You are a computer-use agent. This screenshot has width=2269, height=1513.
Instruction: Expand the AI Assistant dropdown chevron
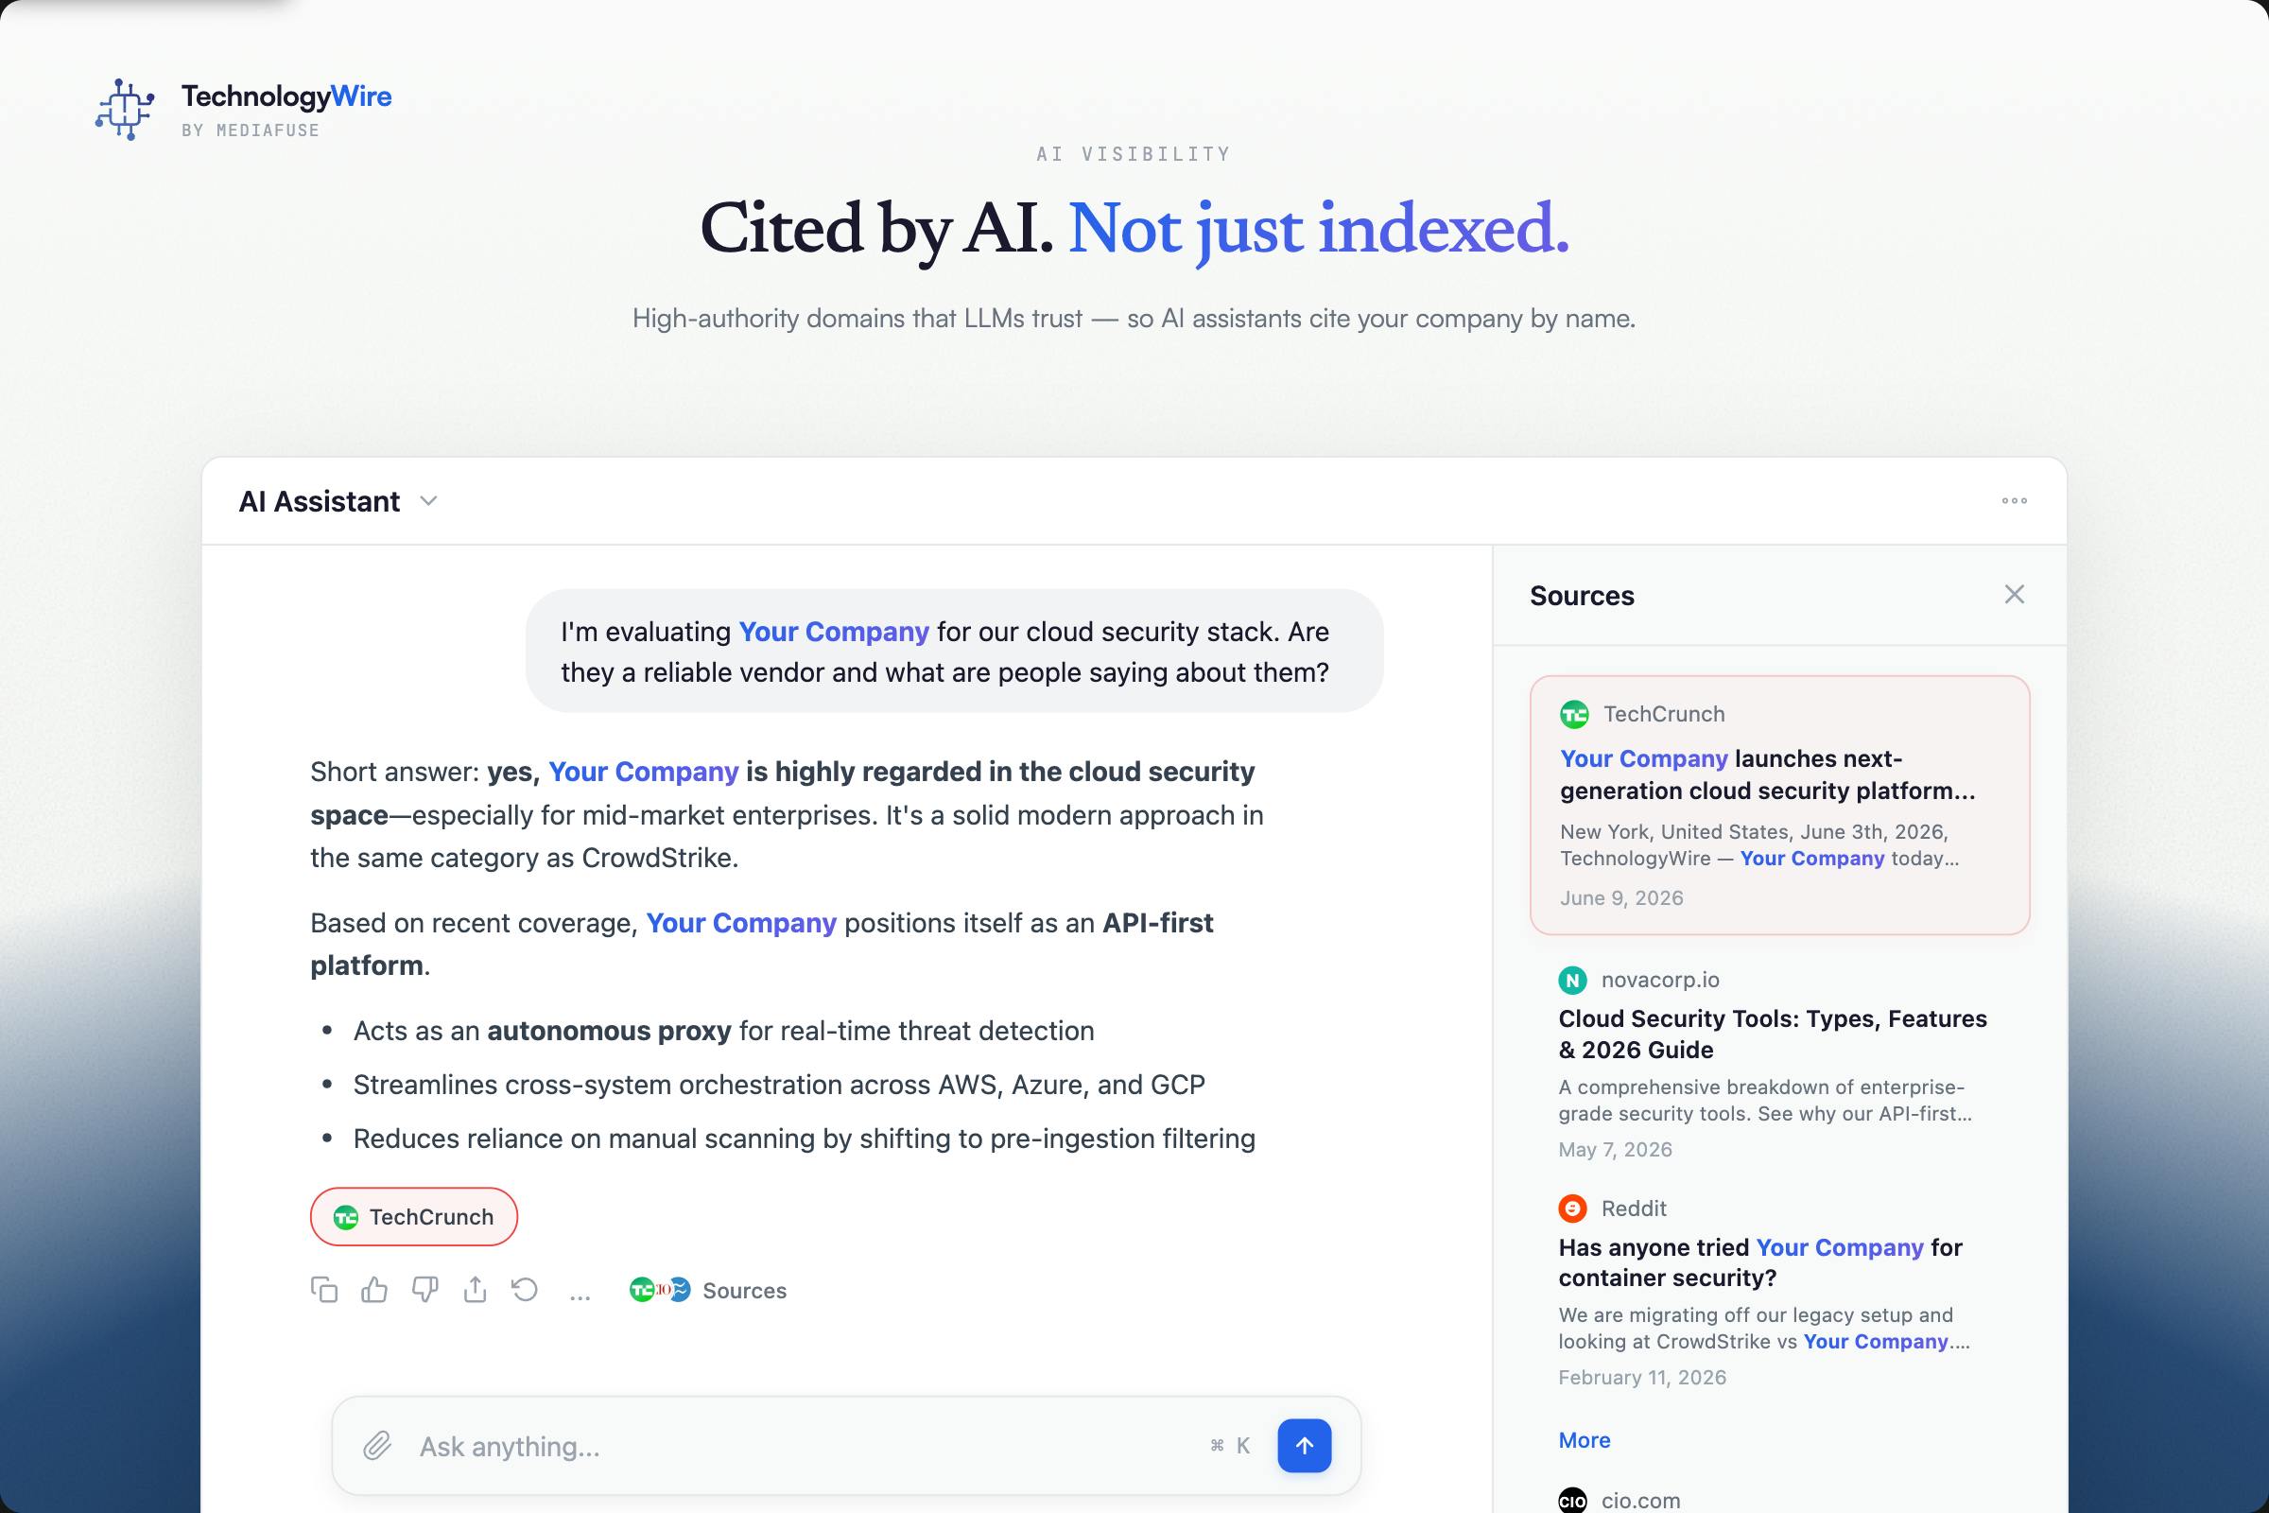(428, 501)
